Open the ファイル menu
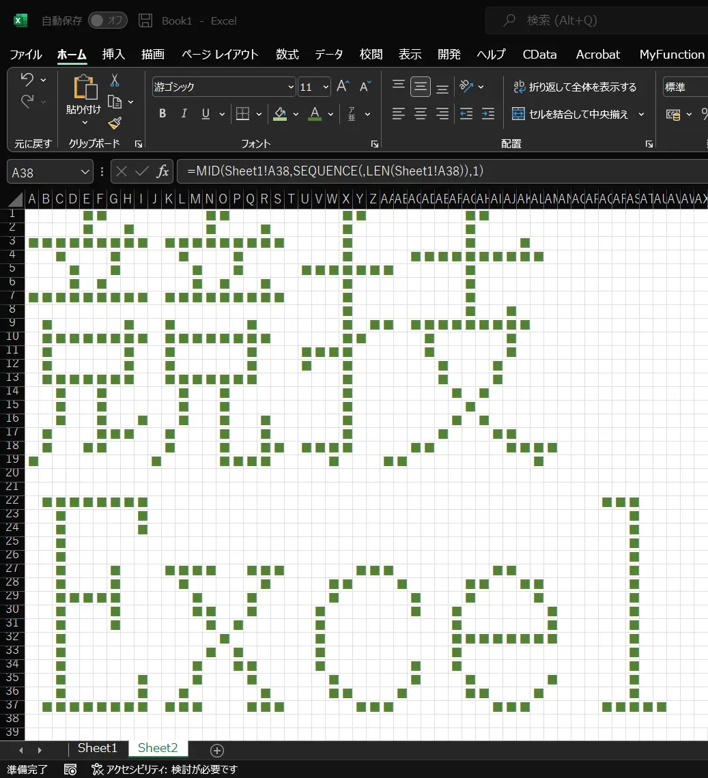 26,54
